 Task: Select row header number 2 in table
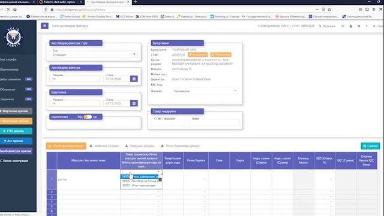tap(52, 192)
